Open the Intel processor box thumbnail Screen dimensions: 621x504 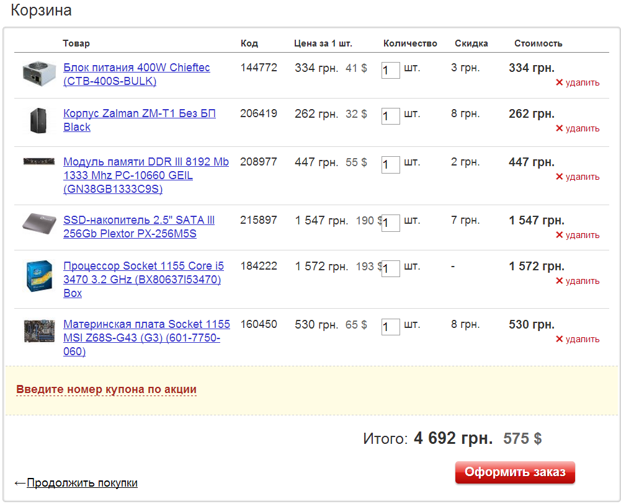[x=39, y=276]
